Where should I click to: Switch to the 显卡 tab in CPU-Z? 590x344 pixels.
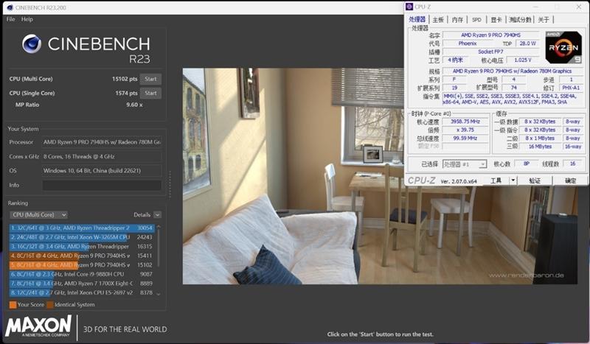(x=496, y=20)
